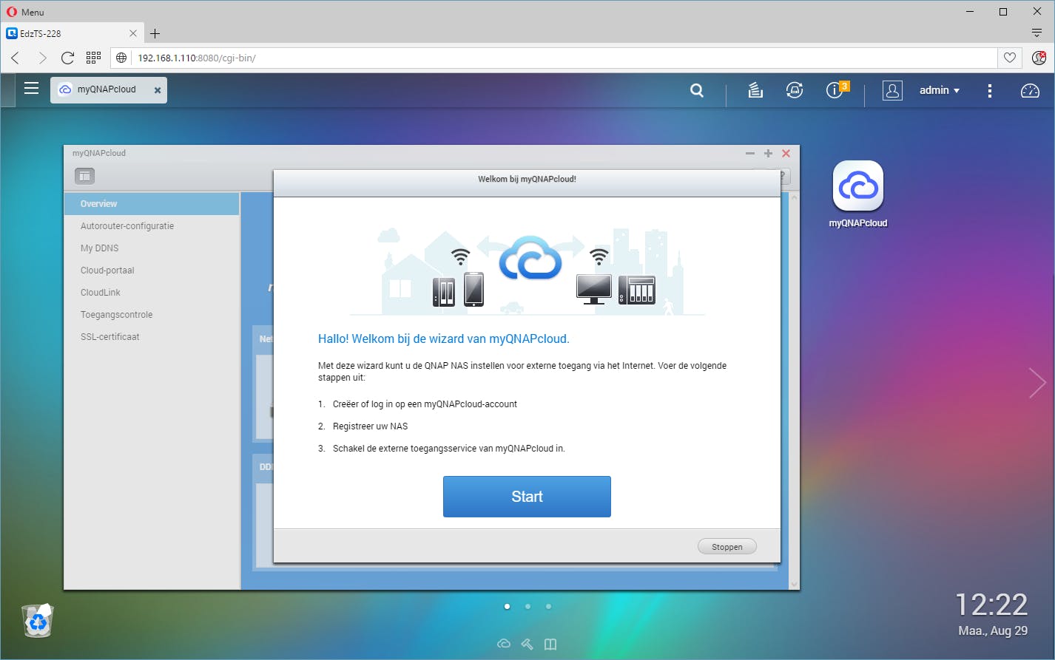Click the 12:22 desktop clock
The height and width of the screenshot is (660, 1055).
click(x=991, y=605)
